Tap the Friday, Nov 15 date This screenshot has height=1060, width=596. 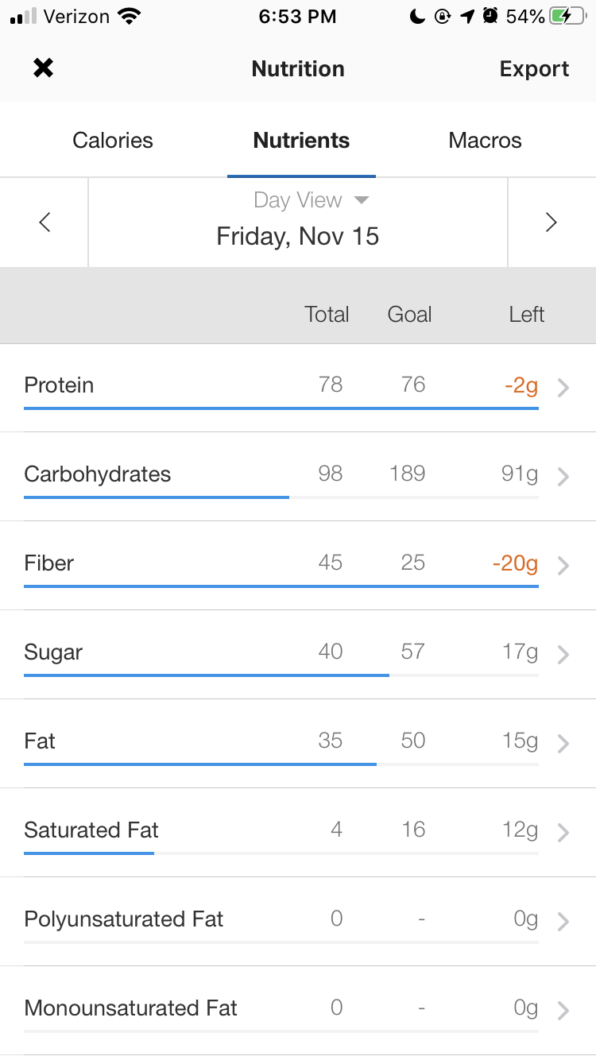298,237
